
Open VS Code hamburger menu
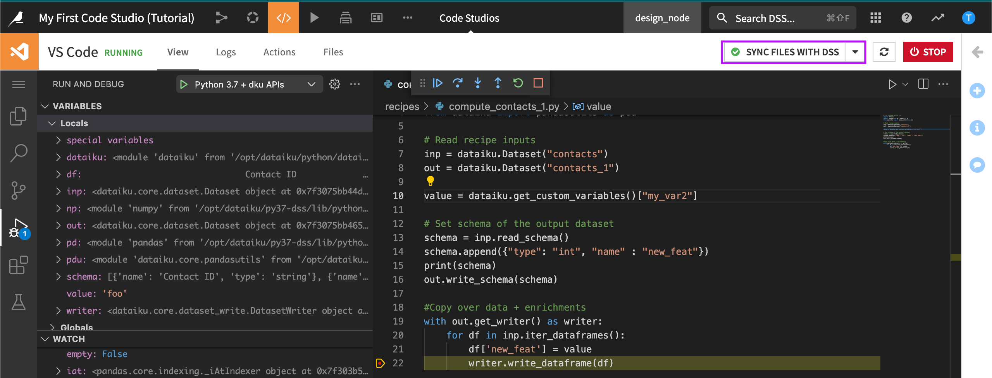19,84
